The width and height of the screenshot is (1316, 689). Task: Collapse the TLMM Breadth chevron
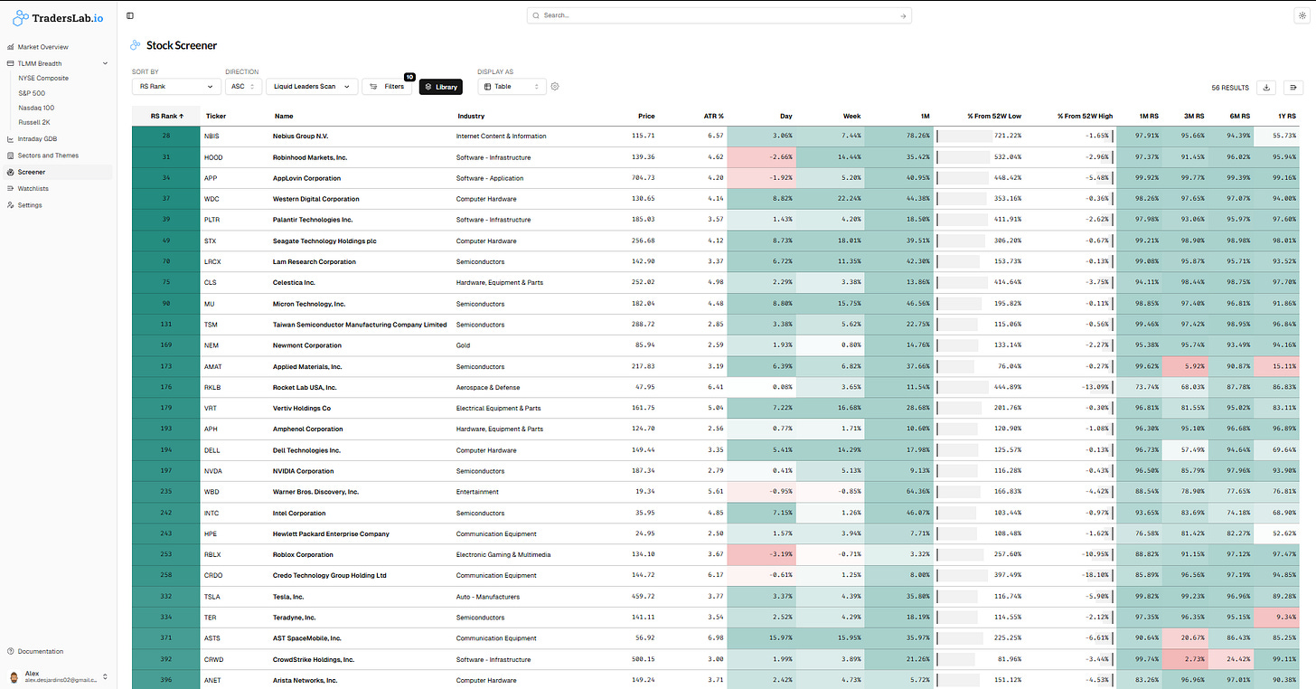(x=105, y=63)
